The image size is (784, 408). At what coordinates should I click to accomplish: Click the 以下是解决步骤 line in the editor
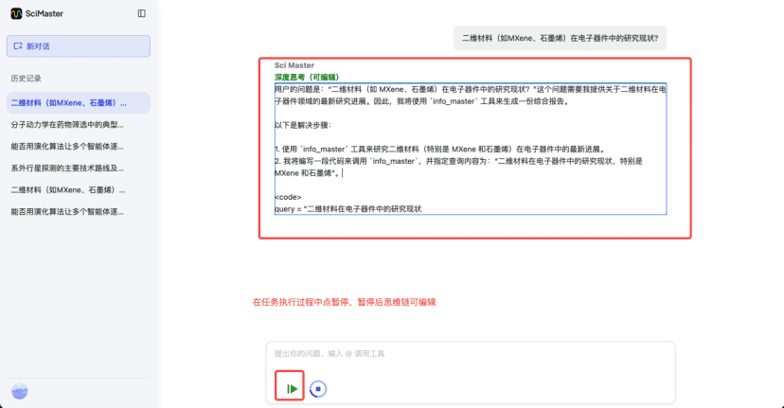pyautogui.click(x=302, y=125)
